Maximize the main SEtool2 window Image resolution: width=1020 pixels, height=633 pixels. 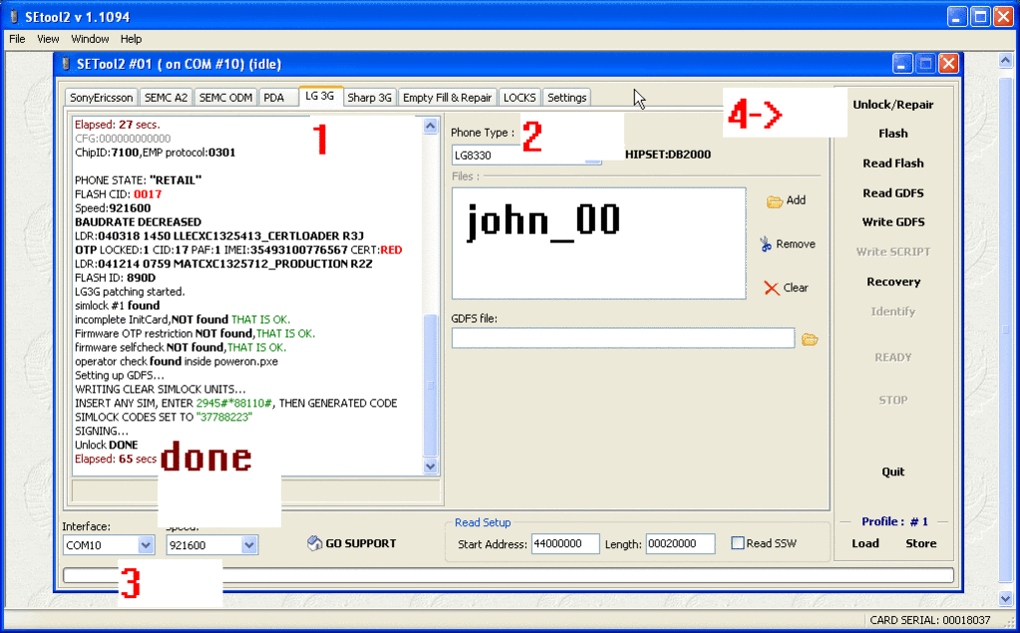[x=980, y=17]
